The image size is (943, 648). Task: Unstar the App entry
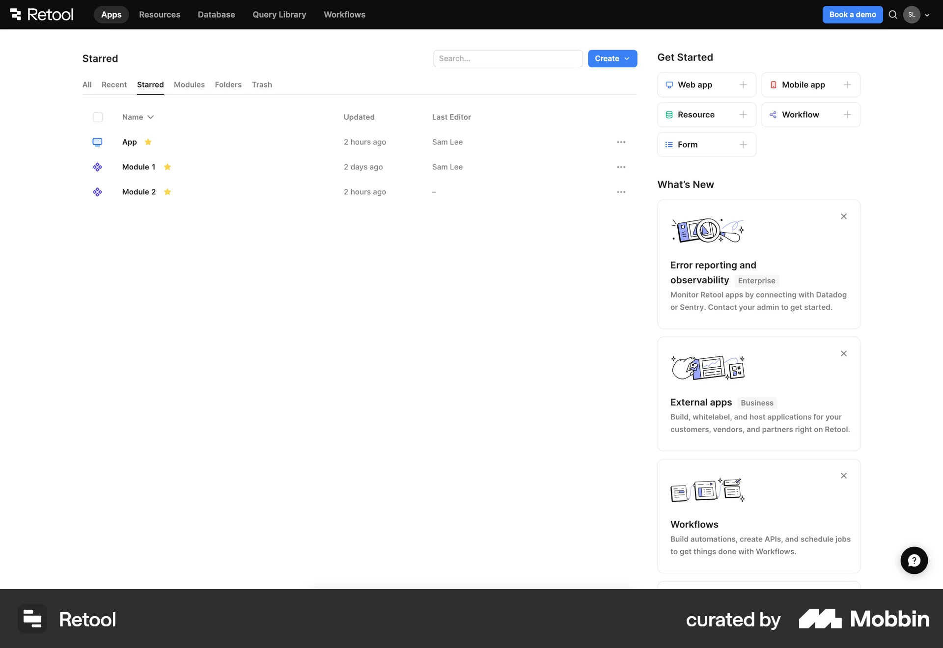tap(148, 142)
